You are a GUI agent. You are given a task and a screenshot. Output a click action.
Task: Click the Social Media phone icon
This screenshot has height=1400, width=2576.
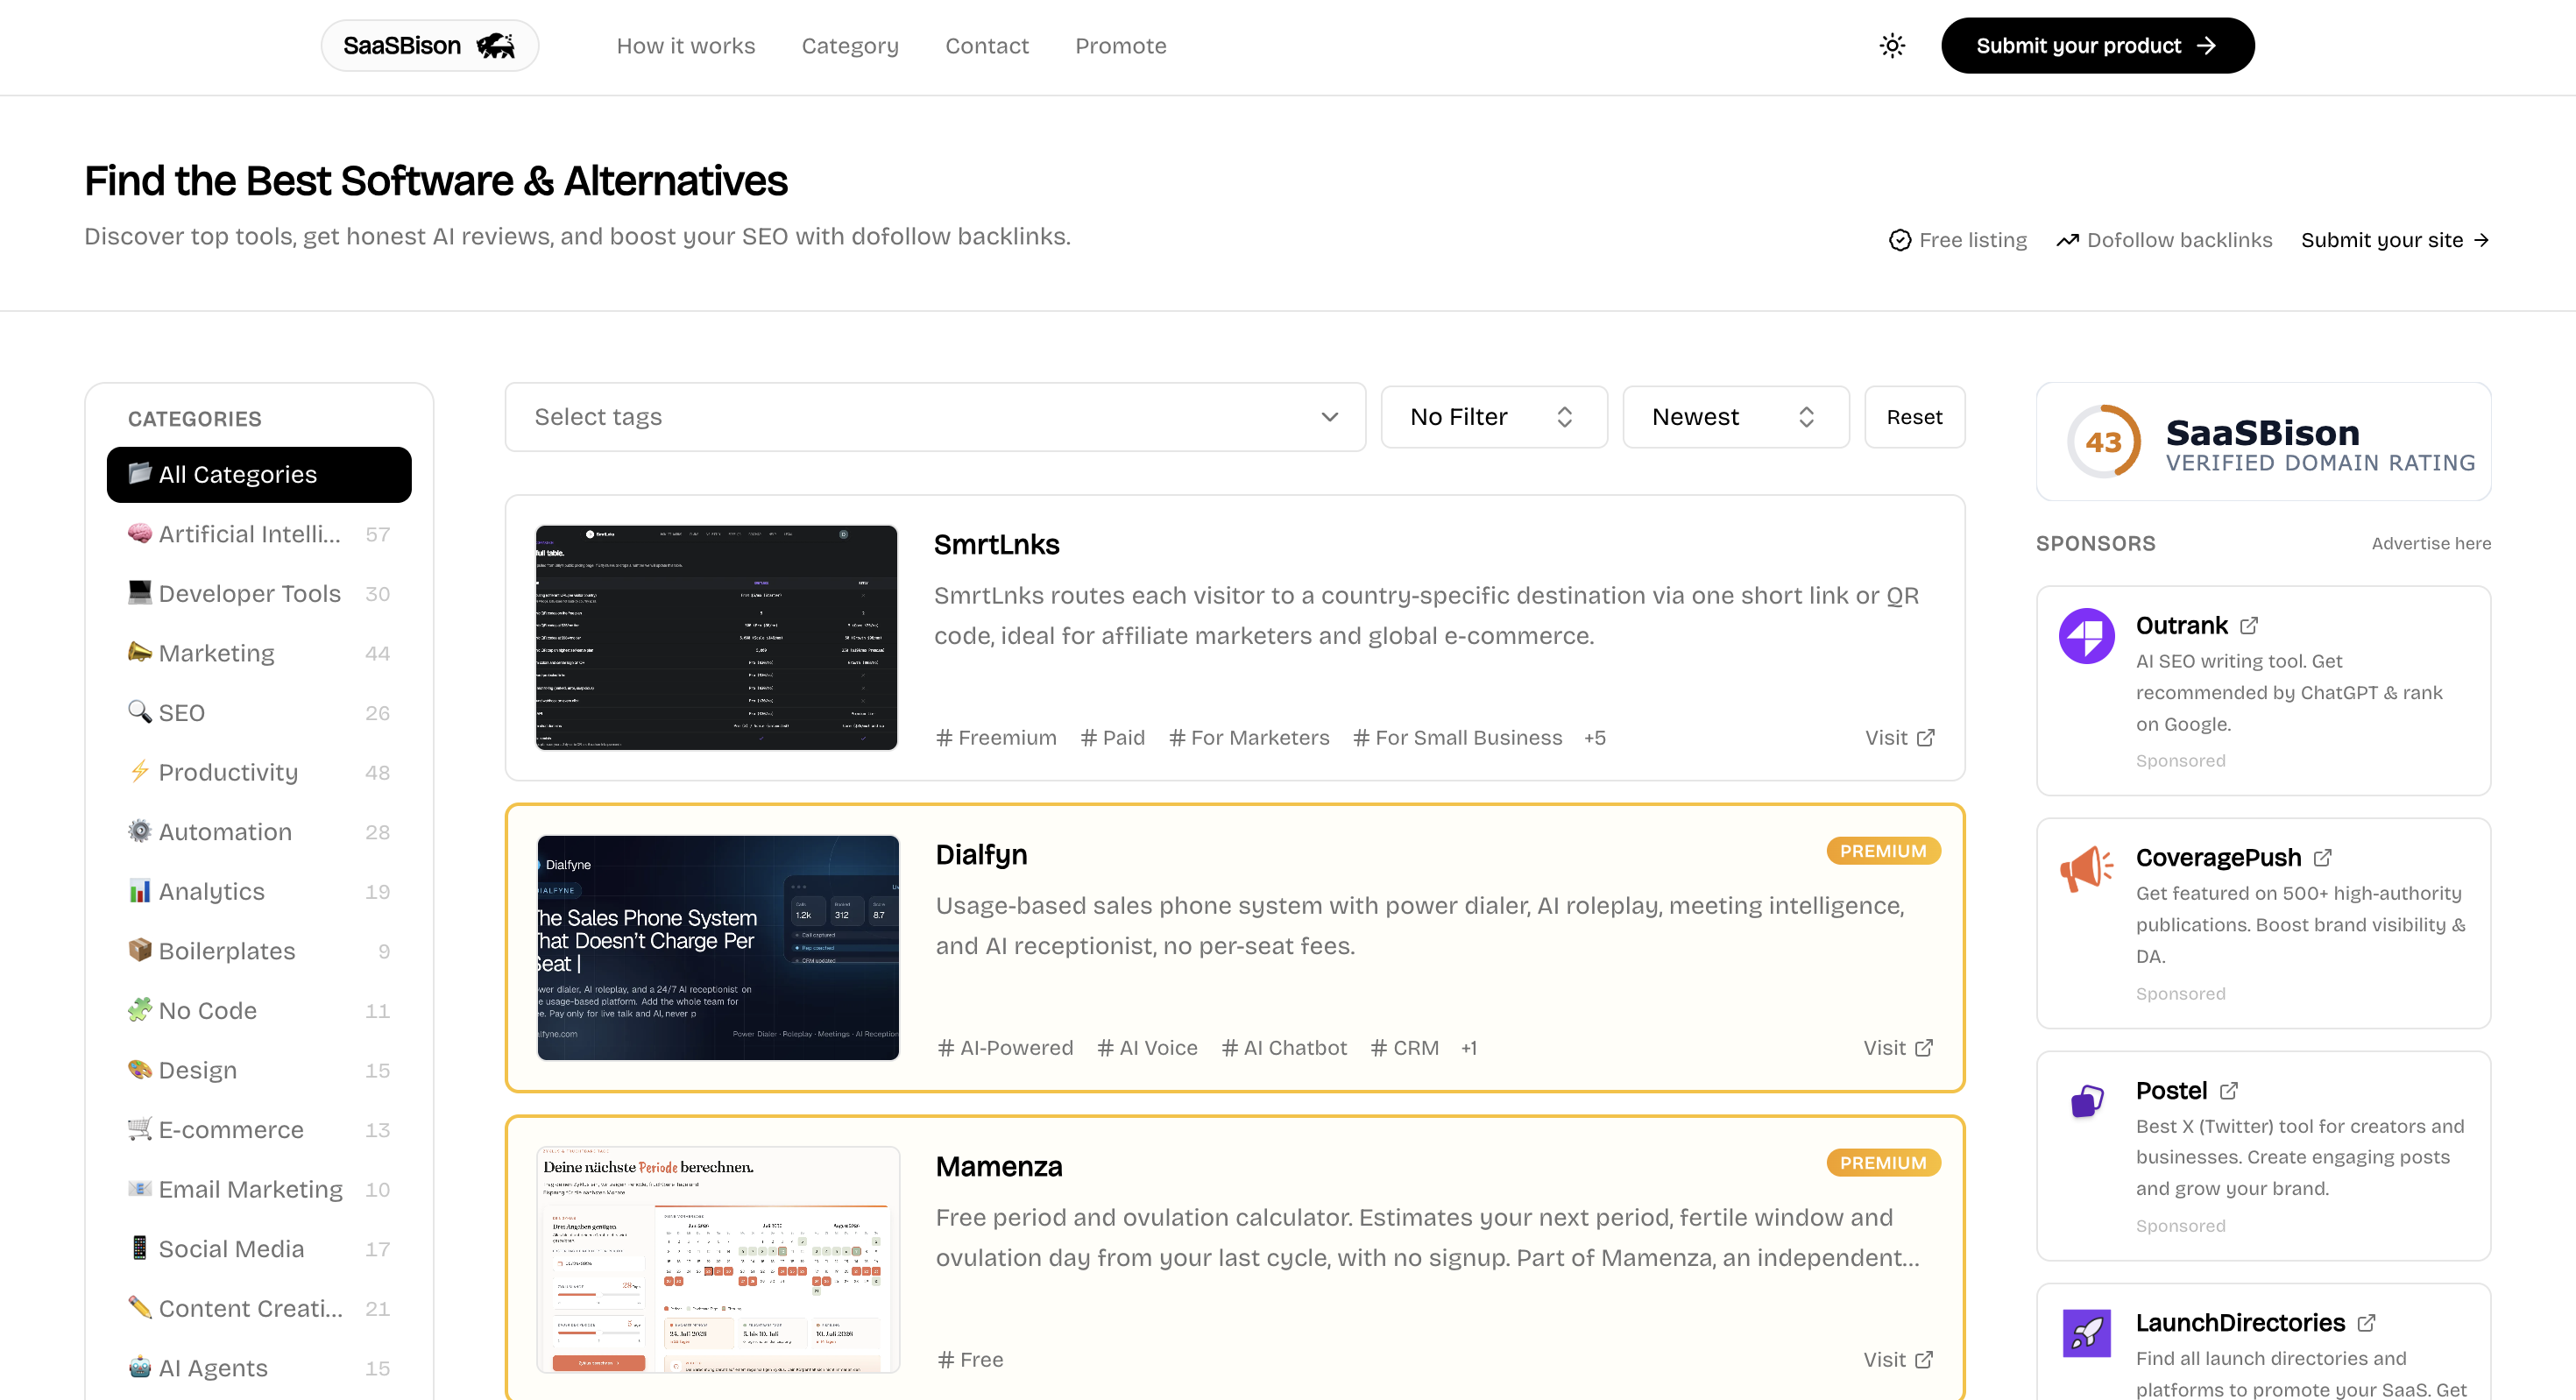coord(140,1247)
